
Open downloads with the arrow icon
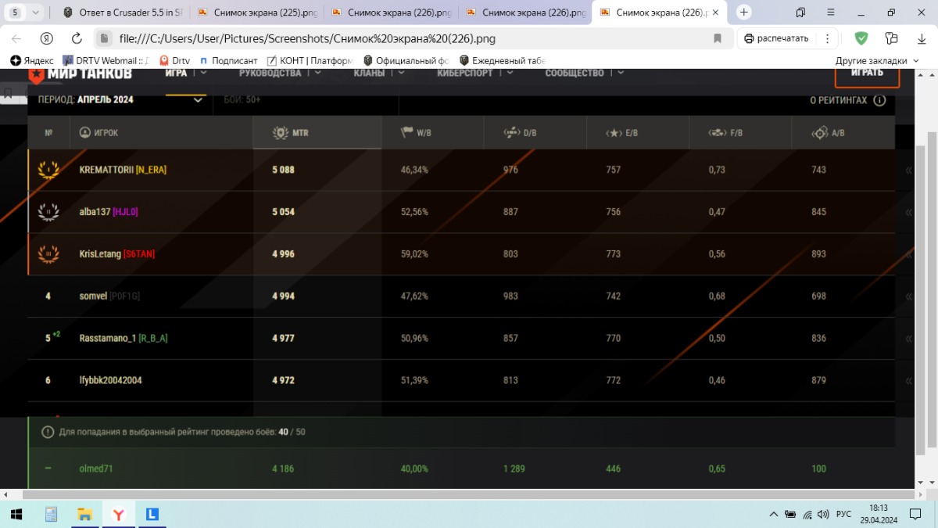921,38
